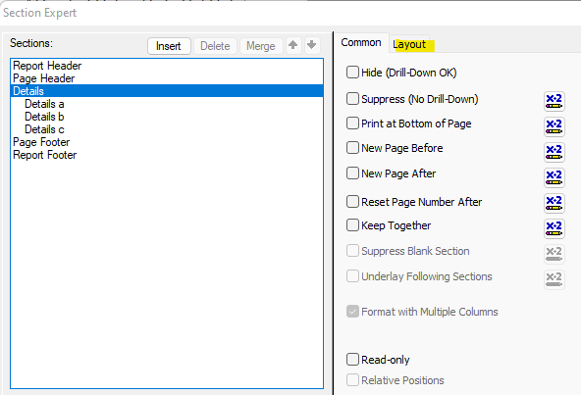Click formula button beside Suppress Blank Section
The height and width of the screenshot is (395, 581).
[554, 254]
